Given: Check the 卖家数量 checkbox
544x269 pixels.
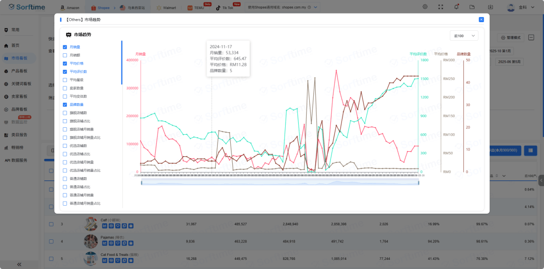Looking at the screenshot, I should point(65,88).
